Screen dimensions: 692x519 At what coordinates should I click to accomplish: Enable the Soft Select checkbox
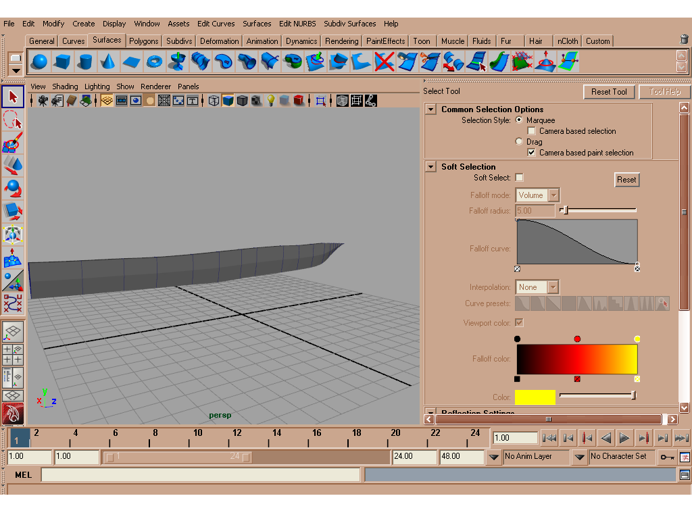tap(519, 178)
